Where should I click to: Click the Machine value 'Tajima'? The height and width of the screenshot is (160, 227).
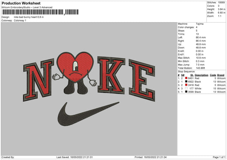pyautogui.click(x=200, y=24)
